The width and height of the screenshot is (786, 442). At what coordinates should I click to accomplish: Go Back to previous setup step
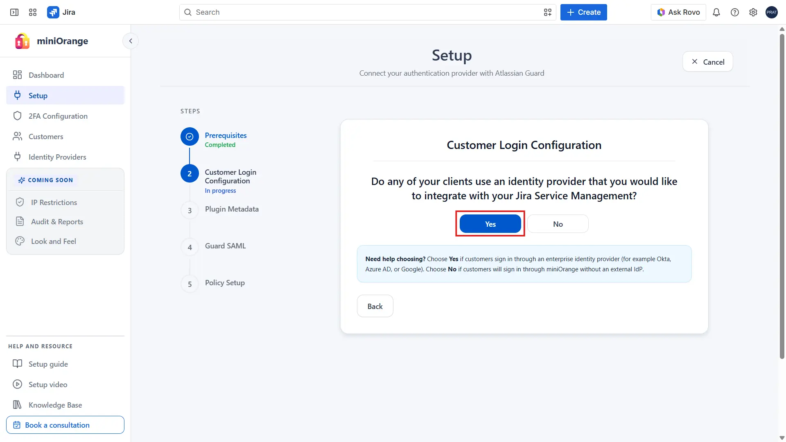(375, 306)
